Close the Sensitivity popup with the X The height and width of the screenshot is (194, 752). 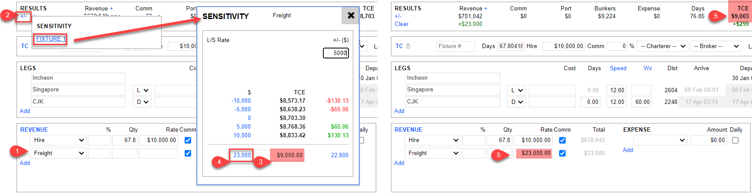pos(351,16)
